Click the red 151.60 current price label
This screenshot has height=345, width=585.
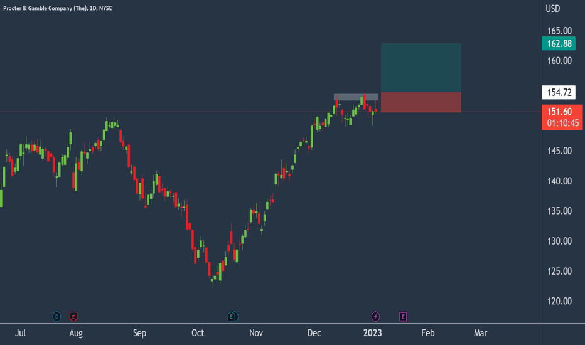click(562, 117)
